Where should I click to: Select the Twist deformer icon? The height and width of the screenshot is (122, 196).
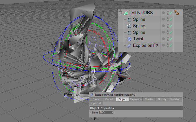(x=129, y=39)
